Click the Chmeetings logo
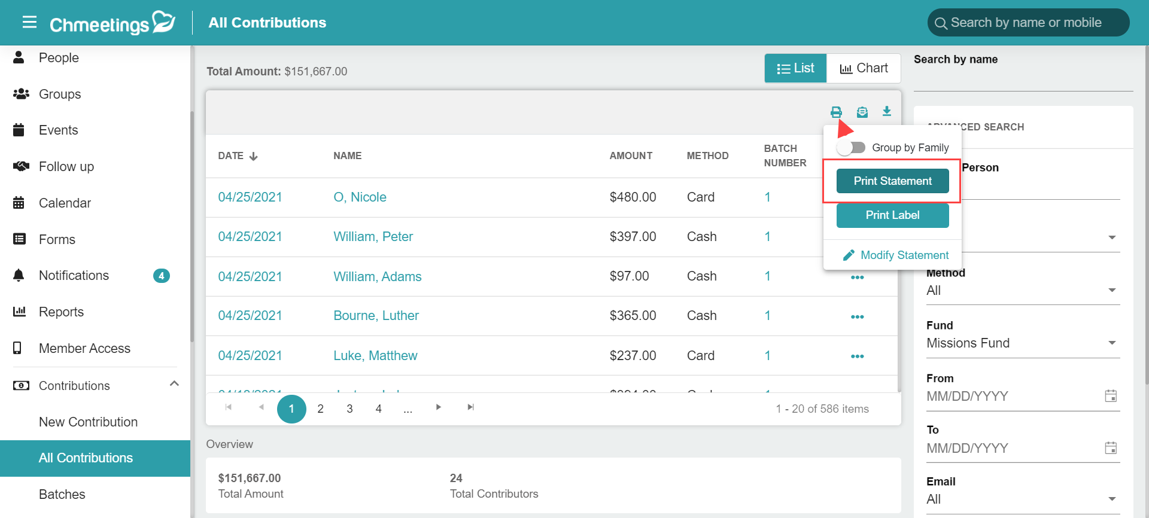The height and width of the screenshot is (518, 1149). (113, 23)
